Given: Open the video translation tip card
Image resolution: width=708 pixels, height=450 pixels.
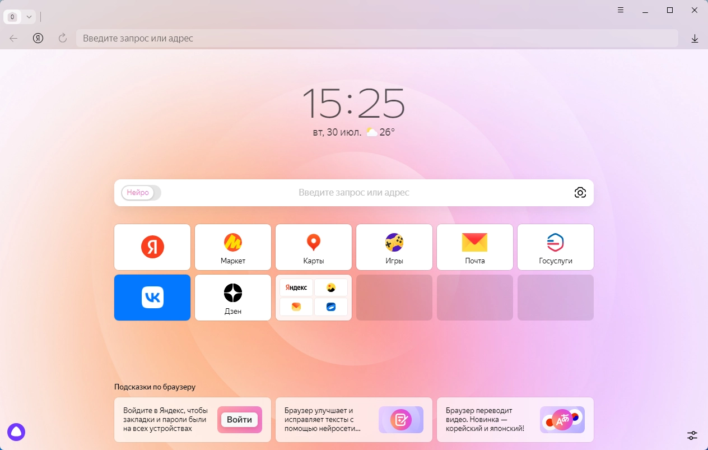Looking at the screenshot, I should pos(515,420).
